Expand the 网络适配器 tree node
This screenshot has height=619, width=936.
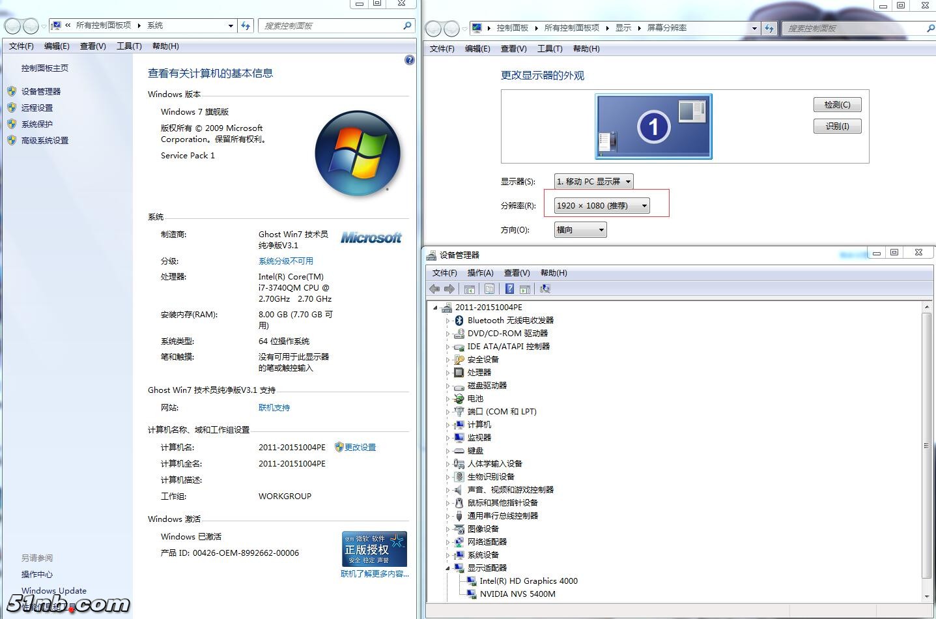(x=448, y=542)
